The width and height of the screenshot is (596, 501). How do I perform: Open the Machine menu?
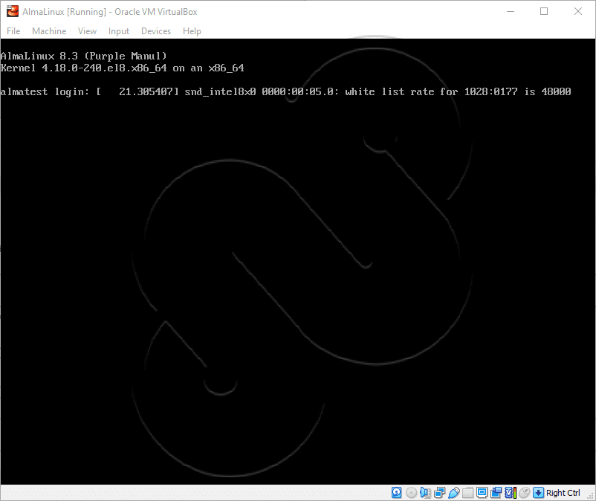pyautogui.click(x=49, y=31)
